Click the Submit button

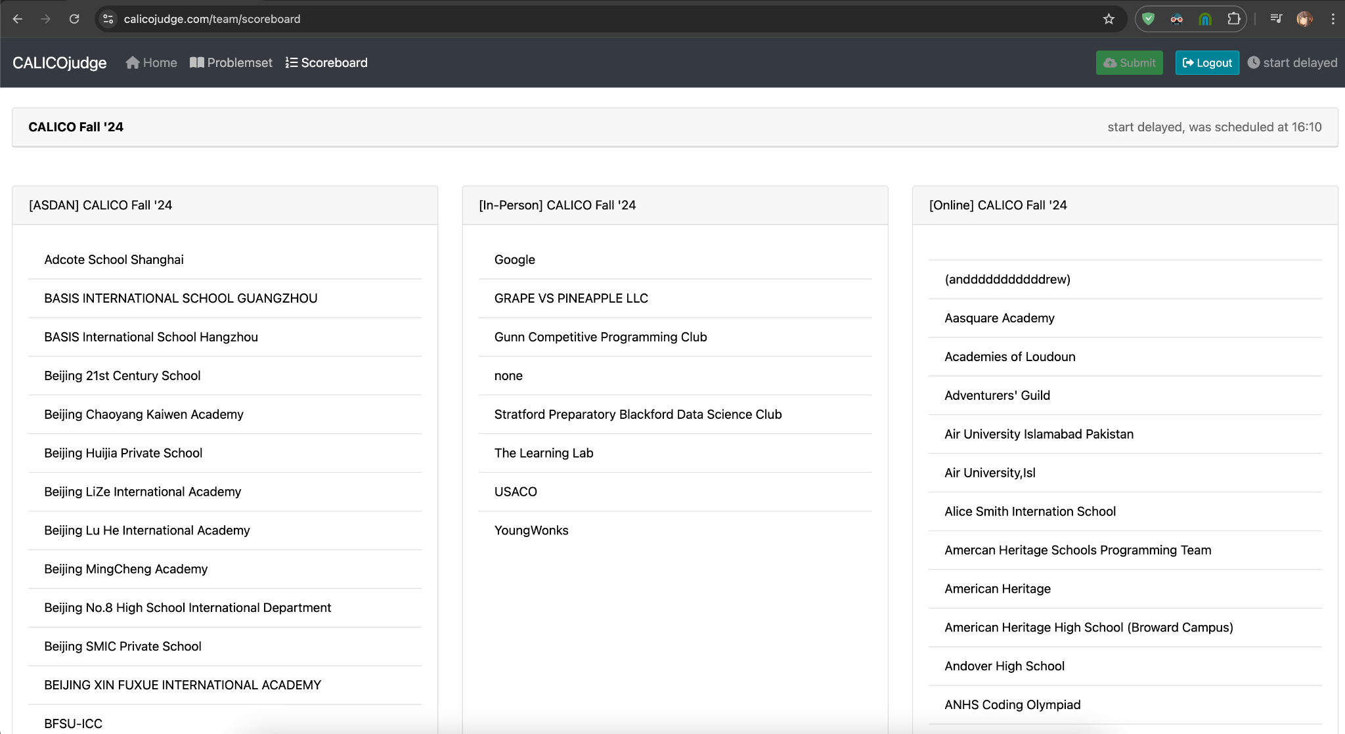(1129, 62)
